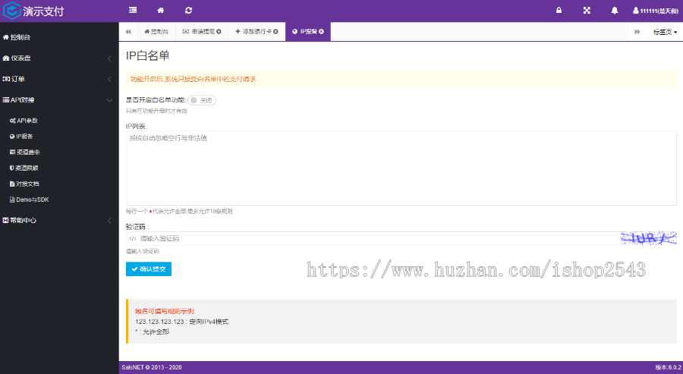
Task: Collapse the sidebar with the menu toggle icon
Action: pyautogui.click(x=133, y=11)
